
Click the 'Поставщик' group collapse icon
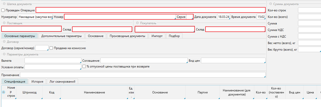coord(4,23)
